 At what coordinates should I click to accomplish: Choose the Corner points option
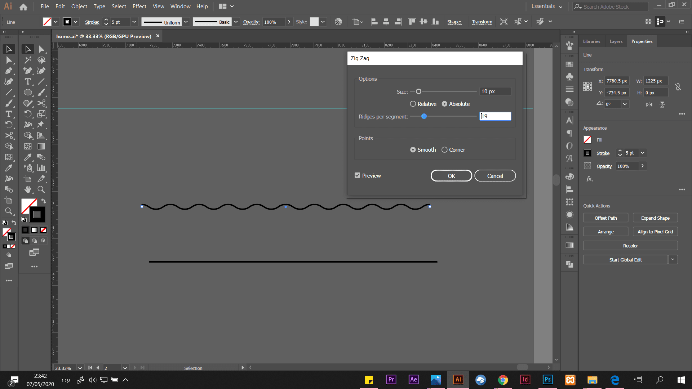pyautogui.click(x=444, y=150)
